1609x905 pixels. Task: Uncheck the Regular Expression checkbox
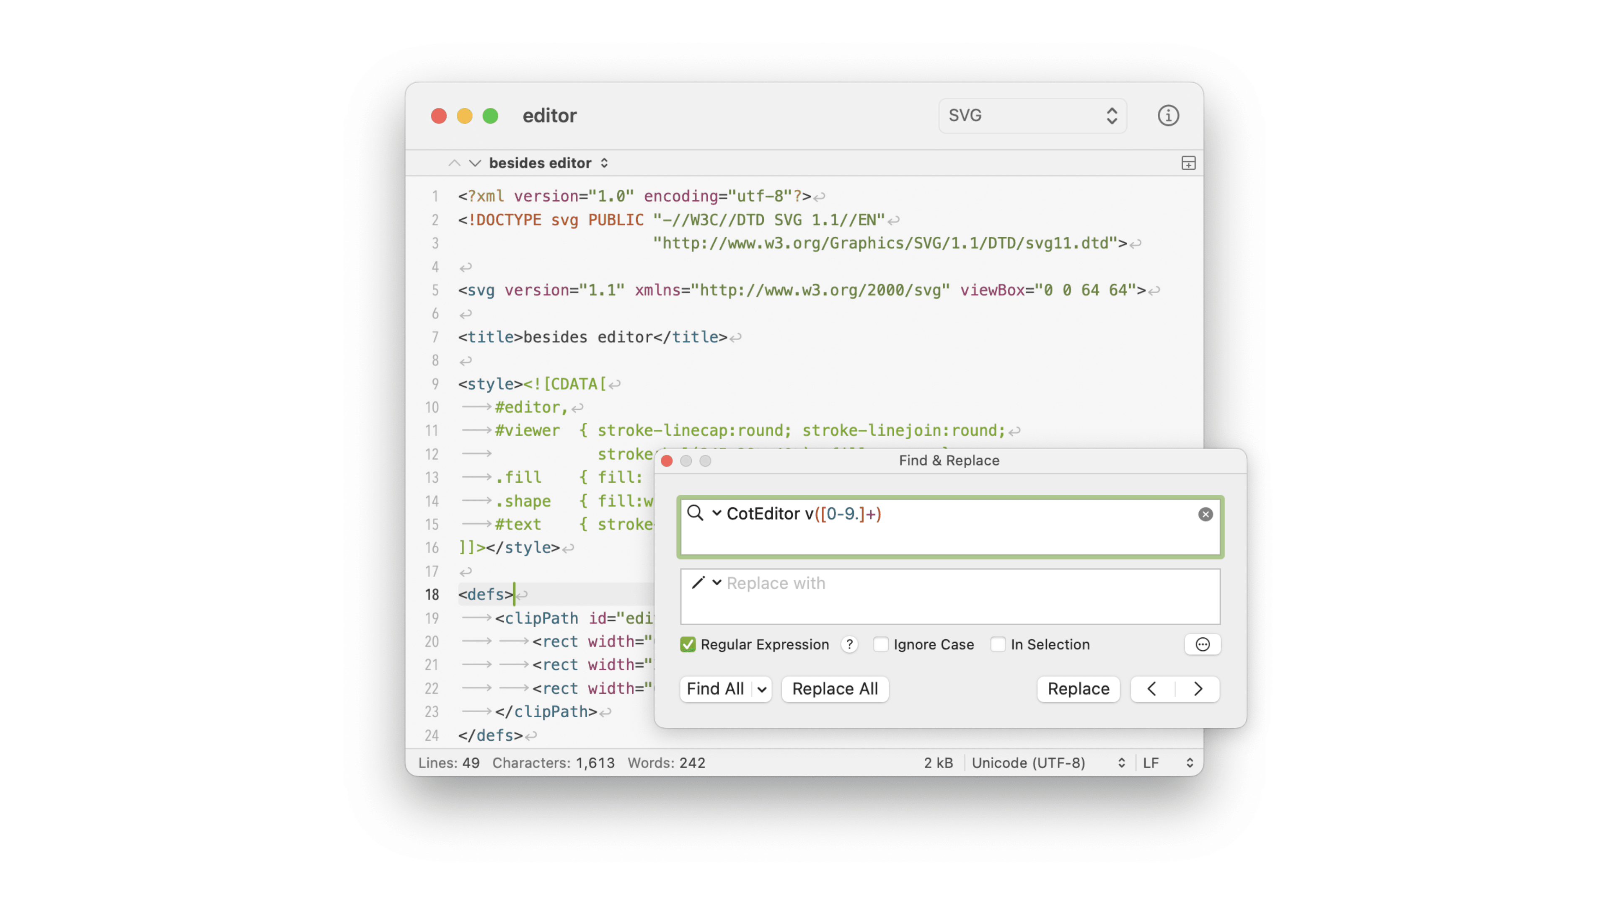click(688, 644)
